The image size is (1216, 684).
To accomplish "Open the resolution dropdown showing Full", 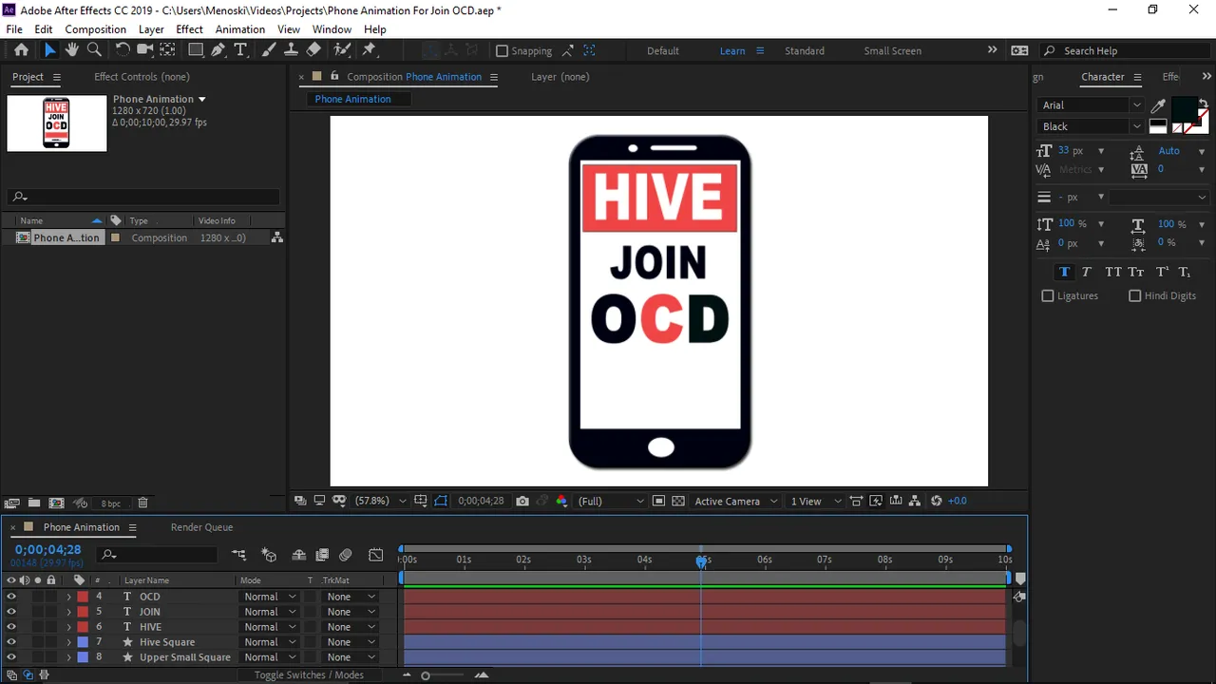I will (x=611, y=501).
